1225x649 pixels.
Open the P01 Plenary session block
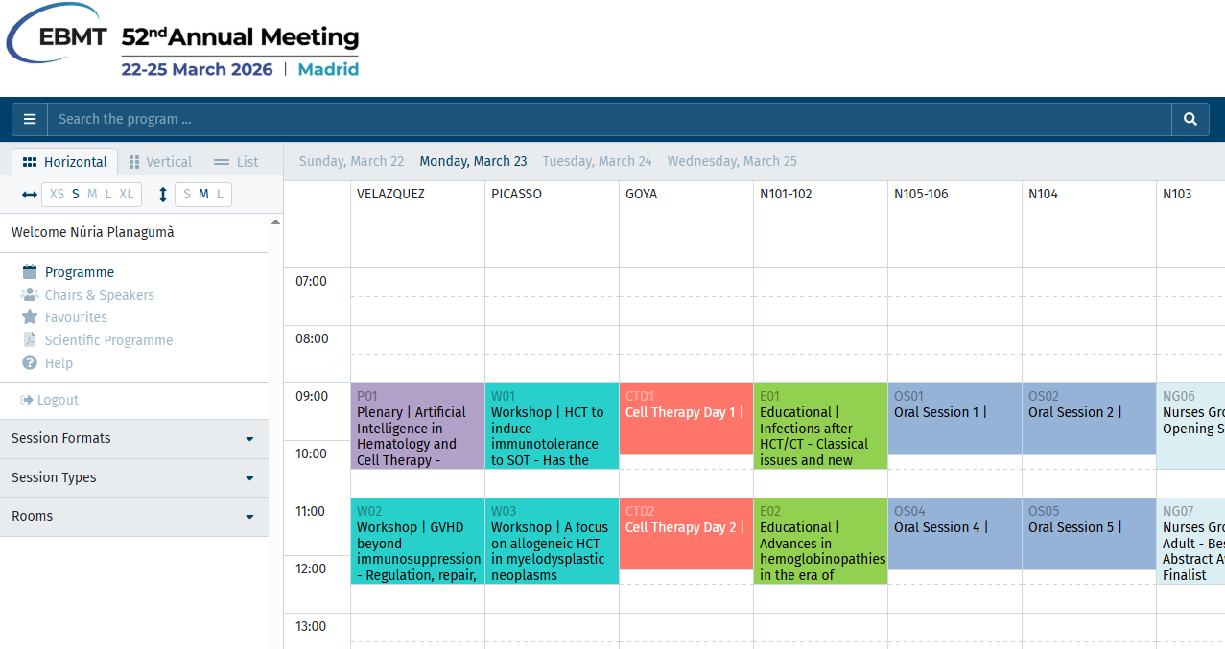click(x=417, y=426)
